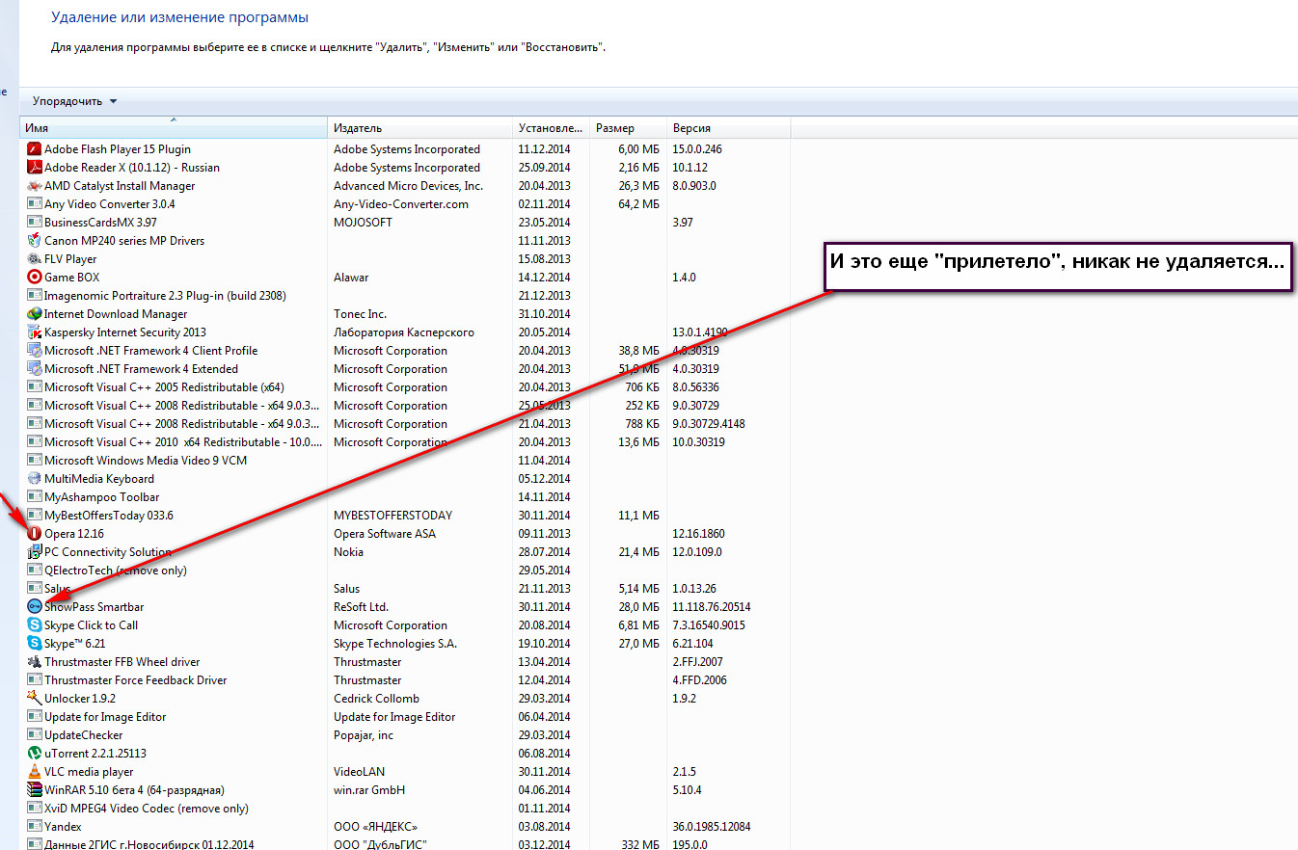Select the Yandex program row
Viewport: 1298px width, 850px height.
(x=64, y=827)
